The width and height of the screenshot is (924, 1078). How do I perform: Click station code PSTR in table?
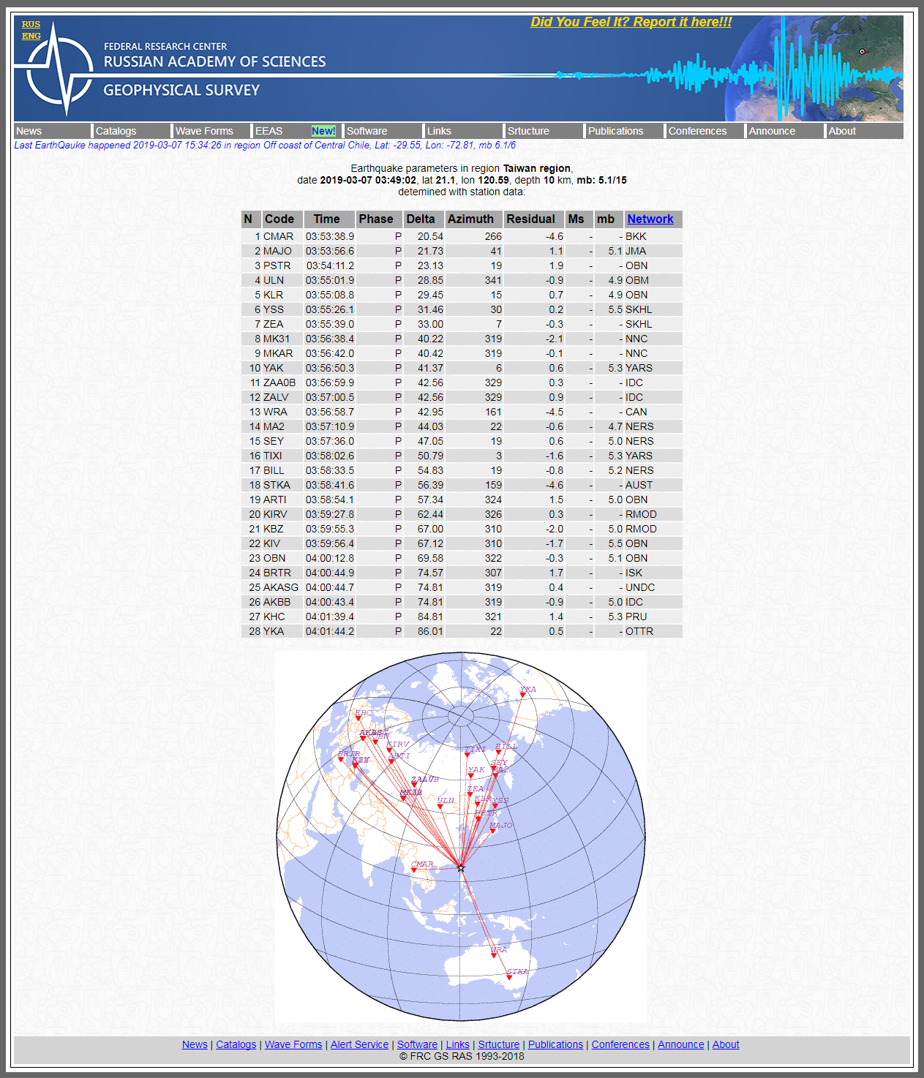[x=277, y=265]
